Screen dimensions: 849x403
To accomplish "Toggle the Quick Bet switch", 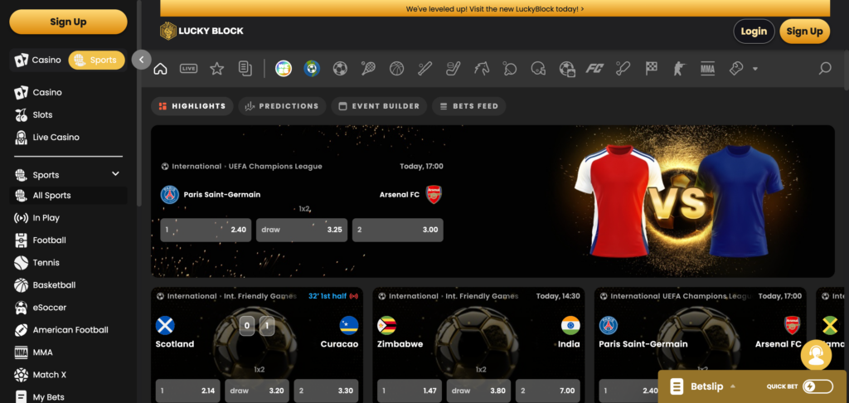I will pyautogui.click(x=817, y=386).
